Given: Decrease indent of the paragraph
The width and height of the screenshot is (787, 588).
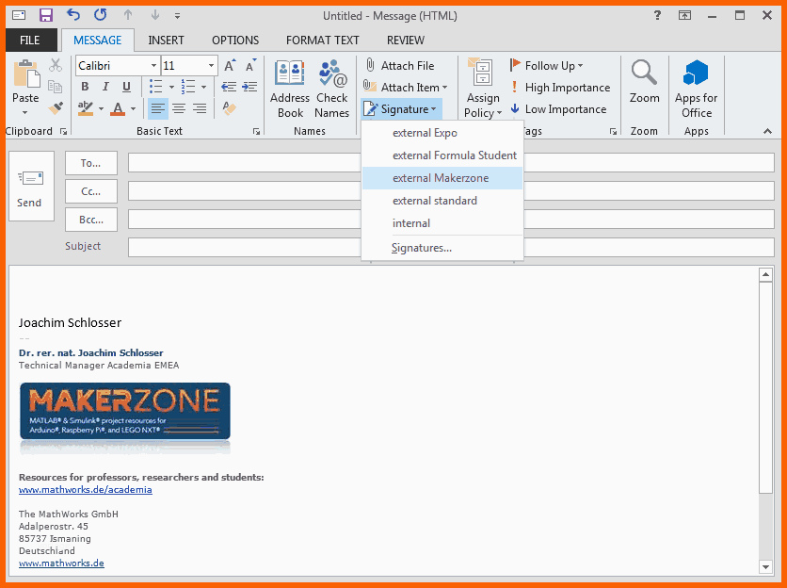Looking at the screenshot, I should (x=229, y=87).
